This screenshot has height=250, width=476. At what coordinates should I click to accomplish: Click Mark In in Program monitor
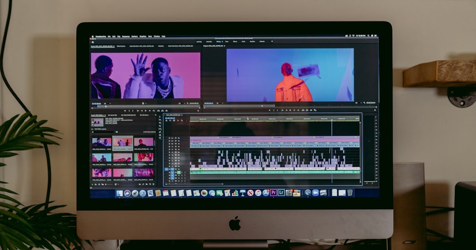click(x=274, y=110)
